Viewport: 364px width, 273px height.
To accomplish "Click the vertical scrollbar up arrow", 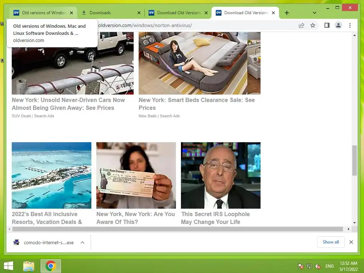I will pyautogui.click(x=354, y=35).
